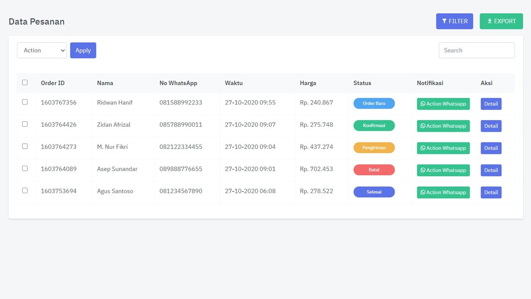Image resolution: width=531 pixels, height=299 pixels.
Task: Focus the Search input field
Action: (476, 50)
